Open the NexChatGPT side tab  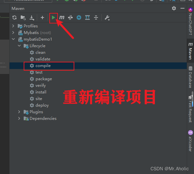coord(190,21)
